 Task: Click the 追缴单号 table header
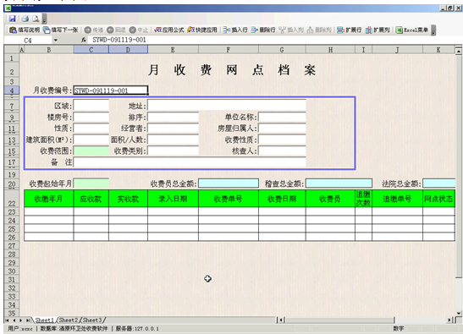(x=397, y=199)
